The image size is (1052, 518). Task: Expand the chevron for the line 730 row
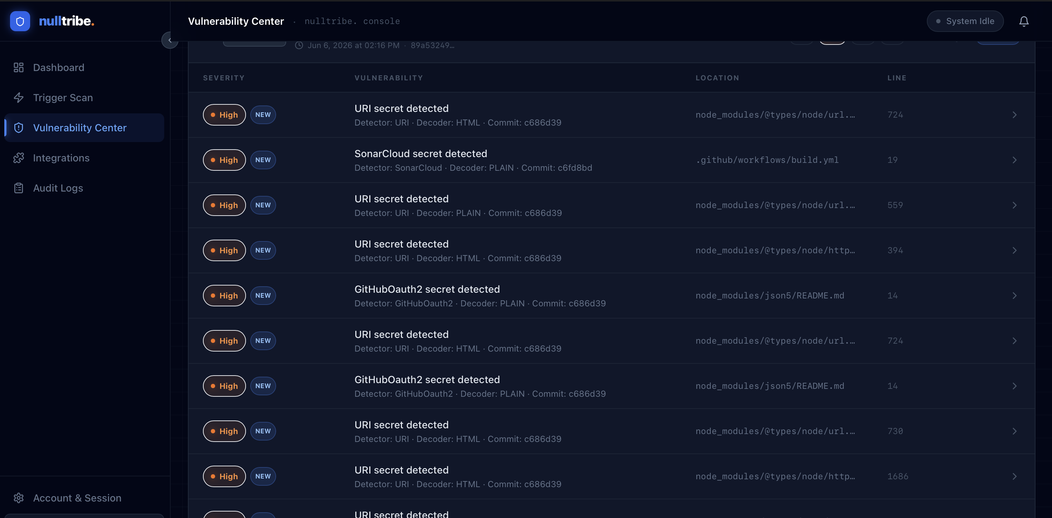[x=1014, y=432]
